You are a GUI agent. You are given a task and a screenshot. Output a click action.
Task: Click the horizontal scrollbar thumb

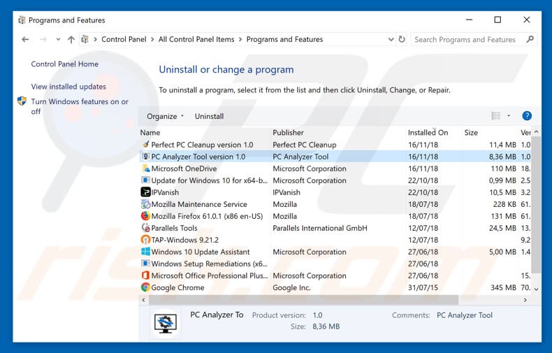(303, 300)
